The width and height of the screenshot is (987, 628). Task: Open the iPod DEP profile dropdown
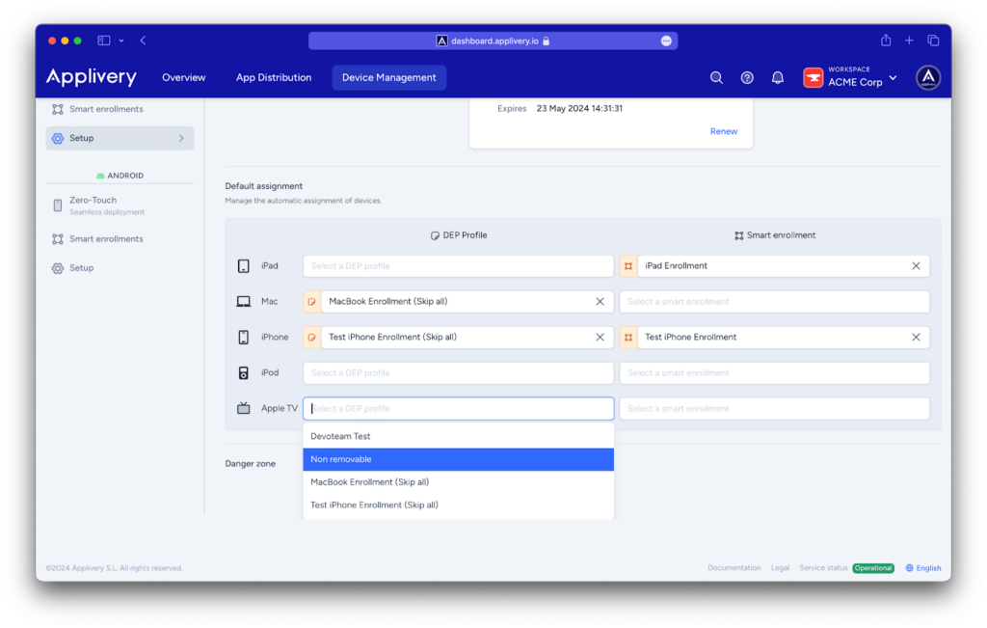458,373
